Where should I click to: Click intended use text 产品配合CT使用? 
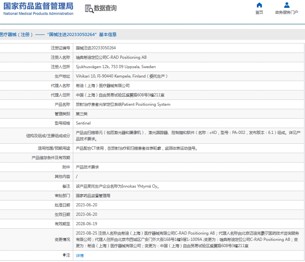click(x=137, y=148)
